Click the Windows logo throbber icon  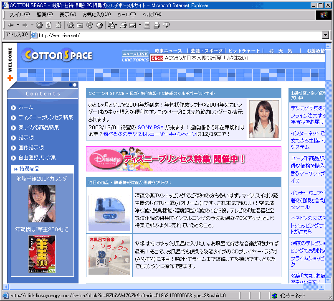point(323,15)
